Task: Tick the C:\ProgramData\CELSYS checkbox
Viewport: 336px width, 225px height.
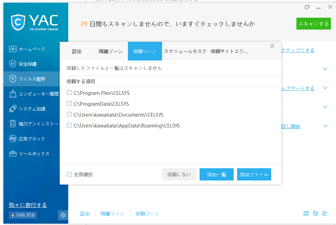Action: (69, 104)
